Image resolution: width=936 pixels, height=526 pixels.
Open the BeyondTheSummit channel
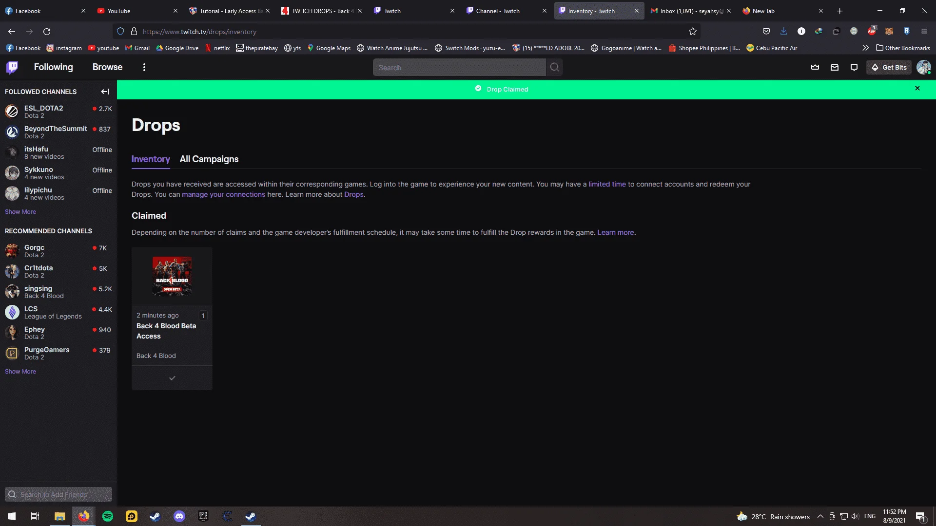point(58,132)
